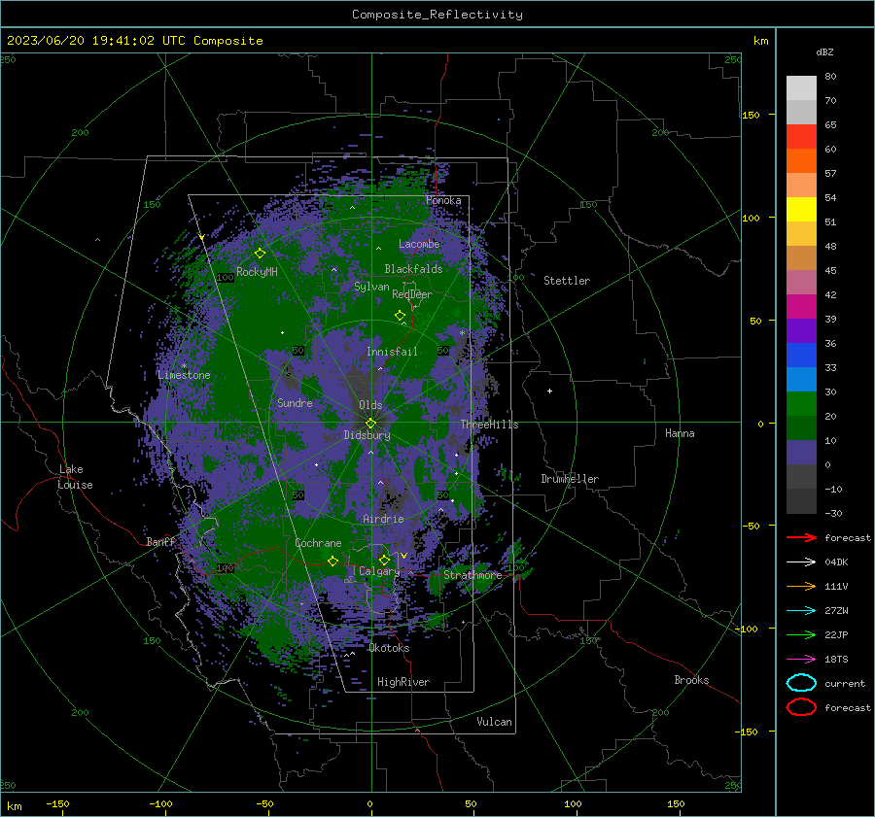Click the cyan current ellipse in legend
This screenshot has height=817, width=875.
[x=801, y=683]
